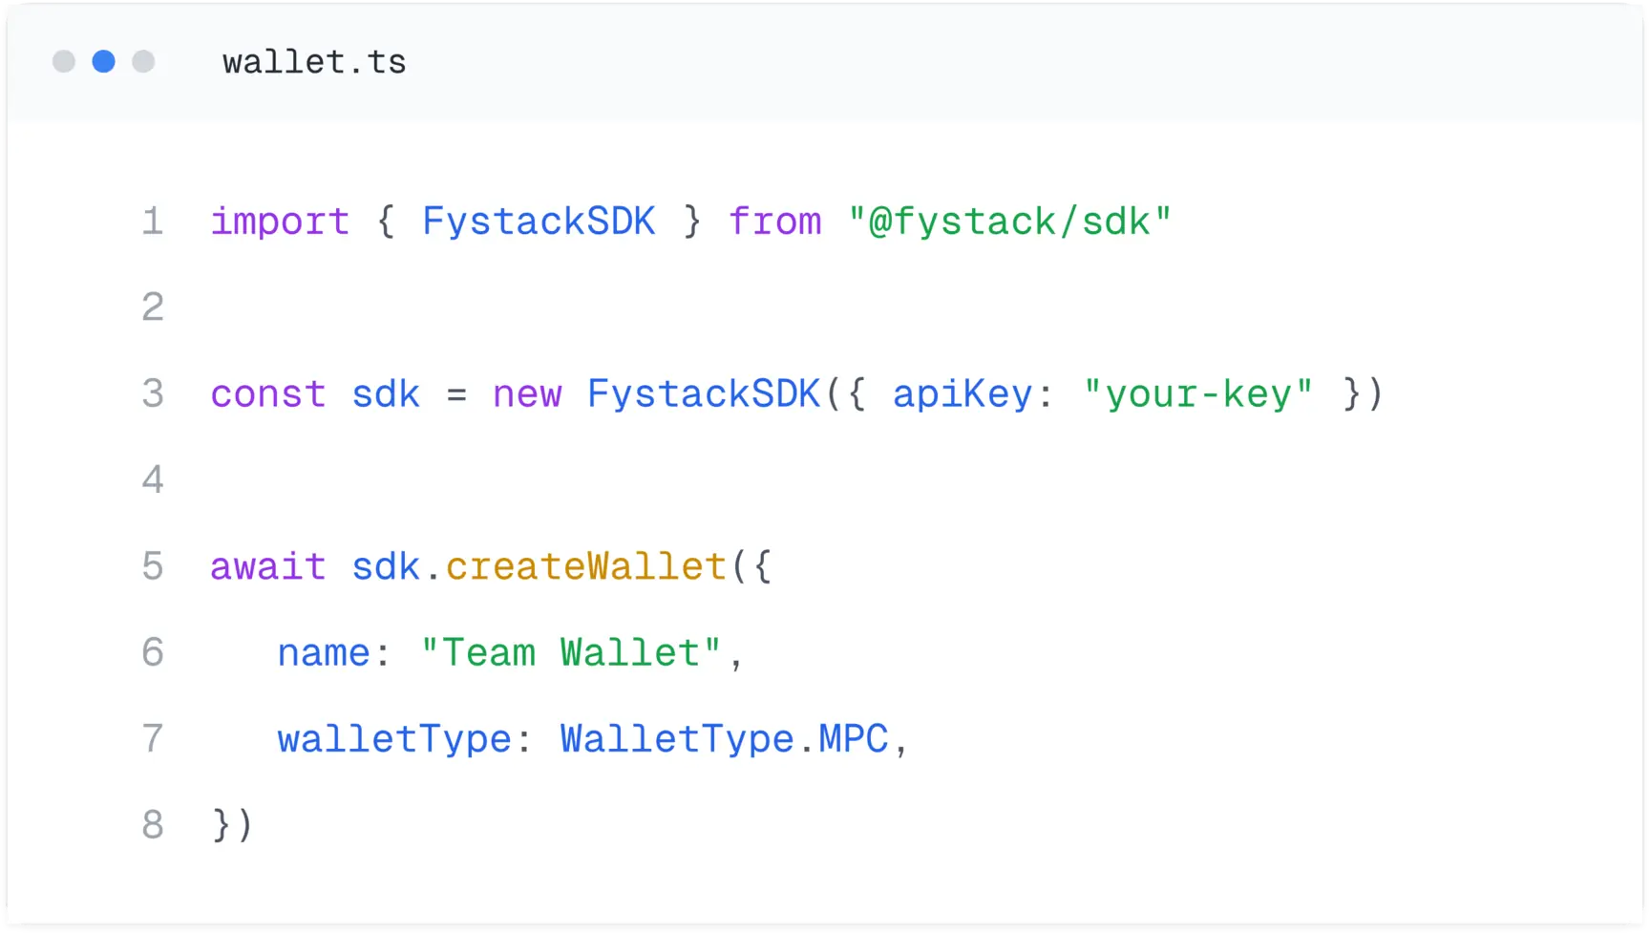
Task: Click line number 3 in the gutter
Action: (x=153, y=393)
